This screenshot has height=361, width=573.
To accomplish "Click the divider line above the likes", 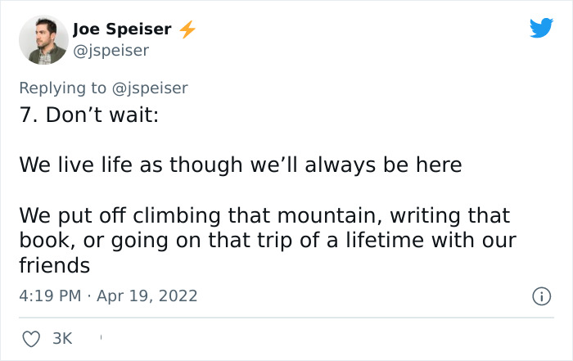I will point(286,318).
